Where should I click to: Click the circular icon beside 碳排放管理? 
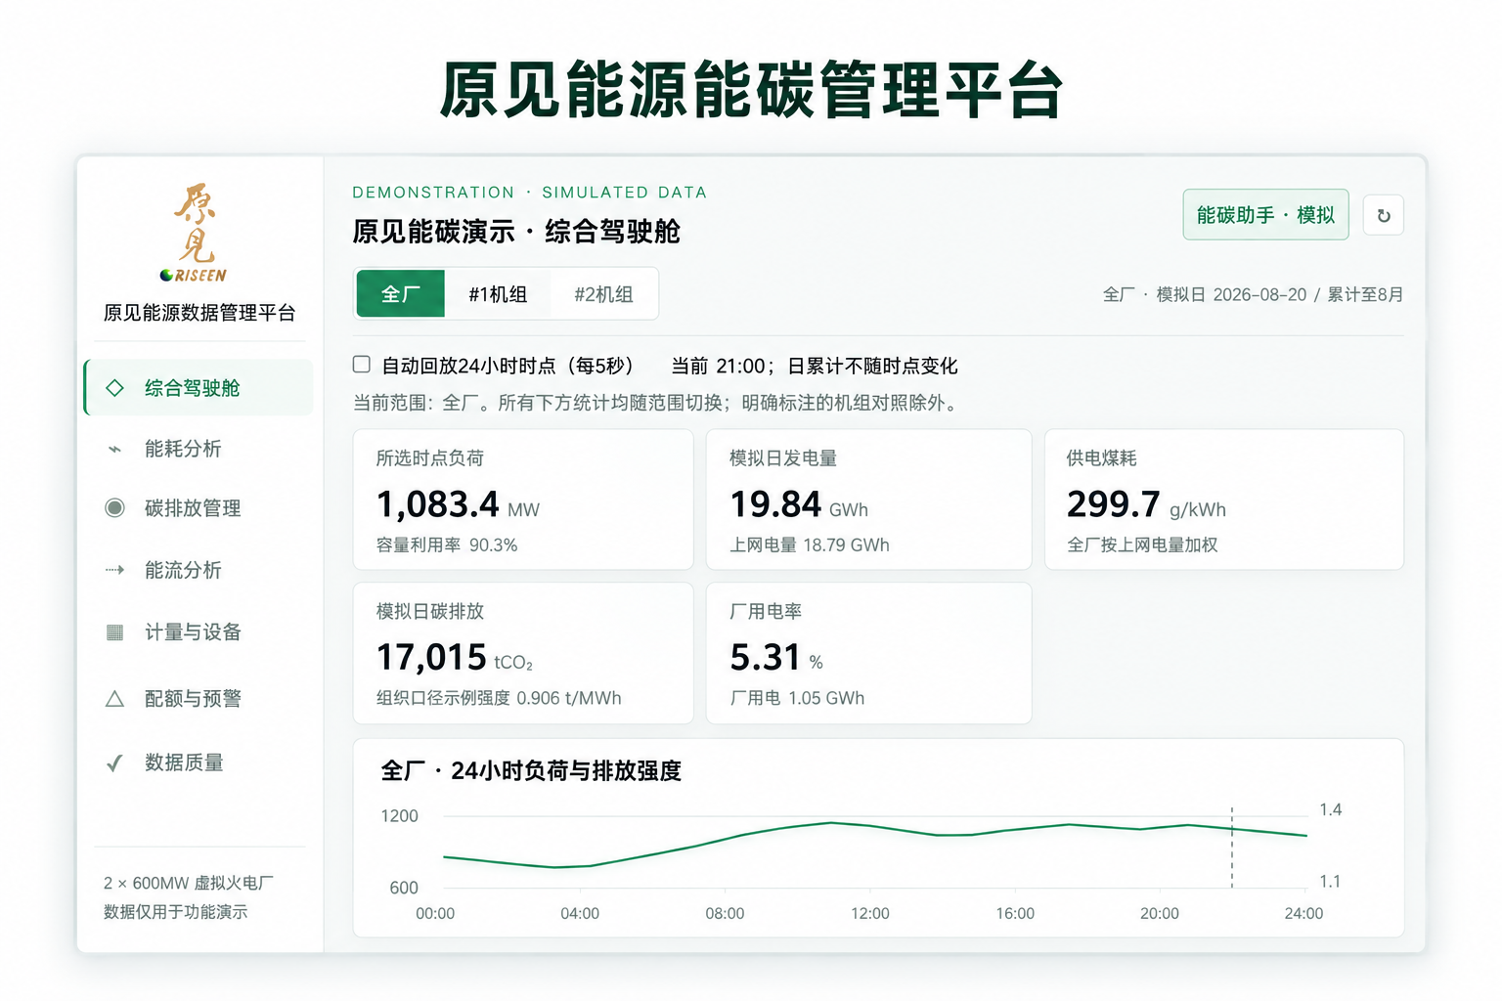coord(114,508)
